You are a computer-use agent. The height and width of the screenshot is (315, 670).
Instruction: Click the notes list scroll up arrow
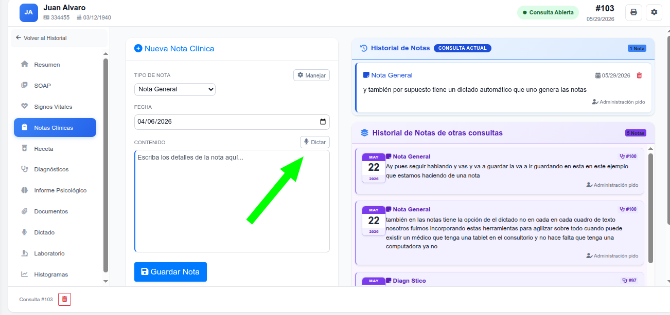point(650,149)
